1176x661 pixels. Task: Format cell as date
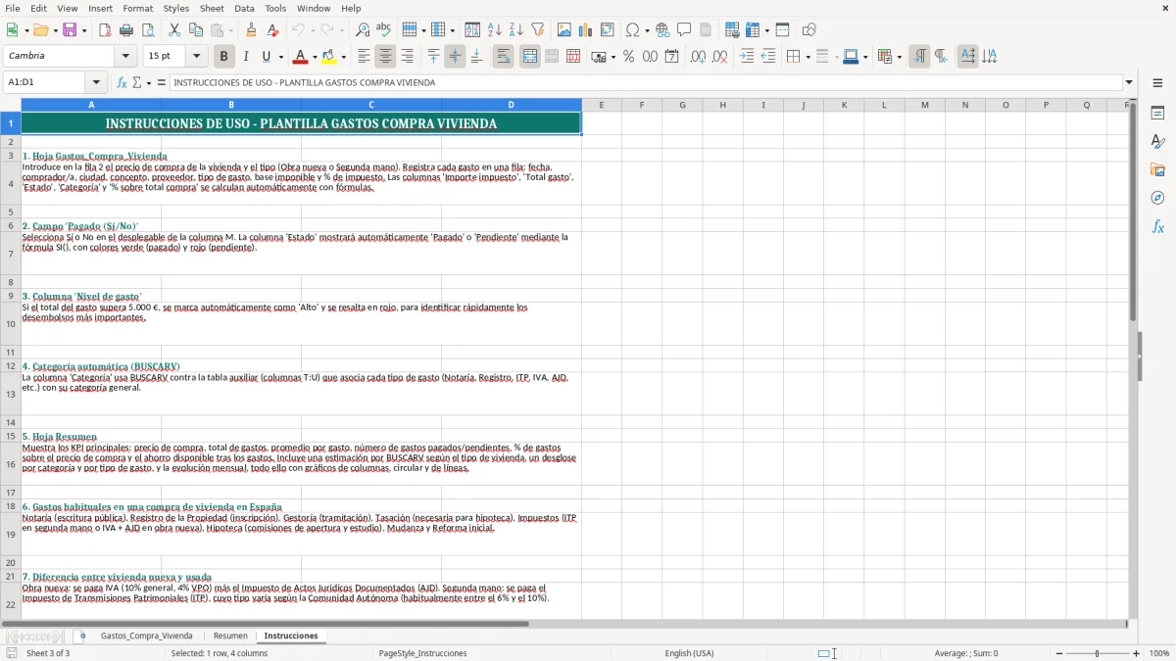pos(671,57)
